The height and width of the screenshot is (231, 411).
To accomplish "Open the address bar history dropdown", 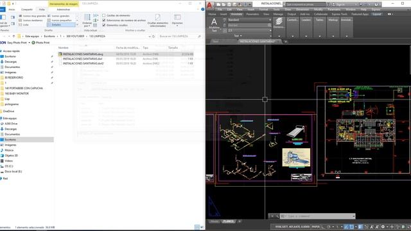I will pyautogui.click(x=150, y=37).
